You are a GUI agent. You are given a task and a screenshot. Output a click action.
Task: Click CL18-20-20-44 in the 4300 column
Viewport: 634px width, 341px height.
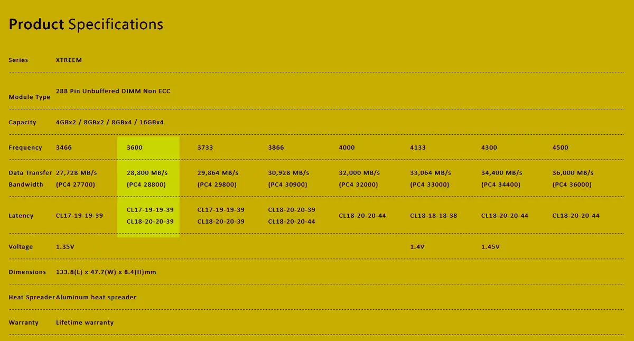pyautogui.click(x=505, y=216)
